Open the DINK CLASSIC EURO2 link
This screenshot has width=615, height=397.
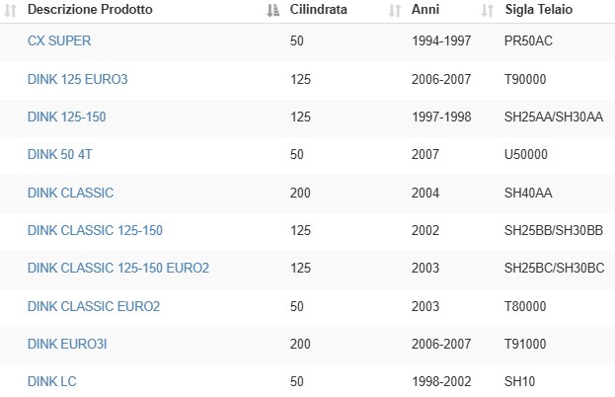94,307
